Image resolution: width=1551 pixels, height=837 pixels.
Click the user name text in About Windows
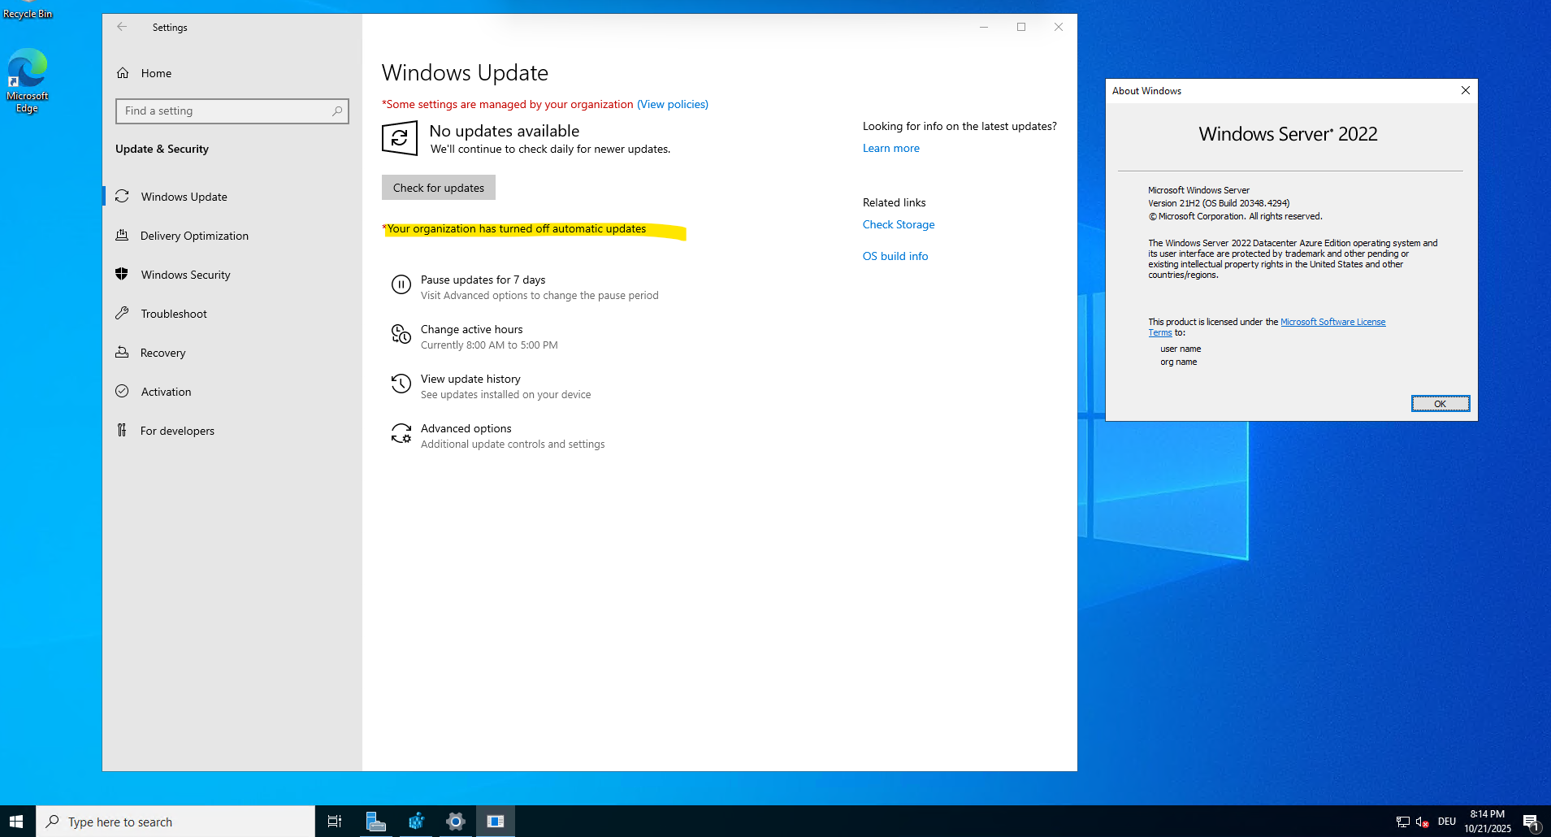(x=1181, y=349)
